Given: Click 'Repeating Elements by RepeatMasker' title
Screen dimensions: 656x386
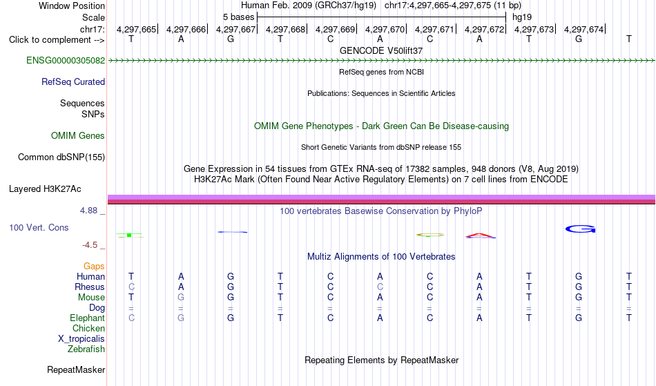Looking at the screenshot, I should 382,360.
